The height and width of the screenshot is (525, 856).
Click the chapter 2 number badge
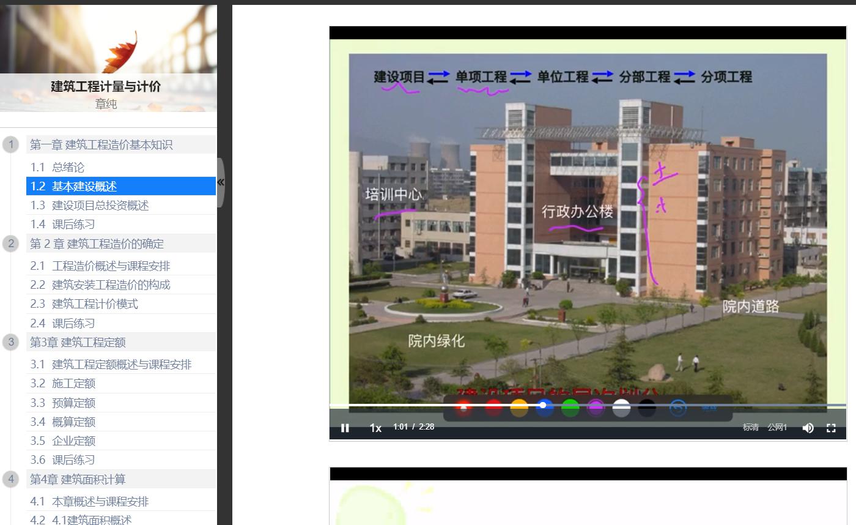click(x=10, y=244)
